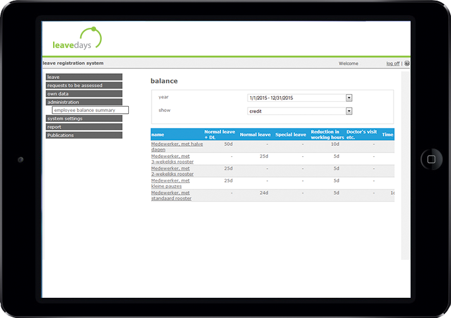The height and width of the screenshot is (318, 451).
Task: Click 25d value for 2-wekelijks rooster row
Action: (x=229, y=168)
